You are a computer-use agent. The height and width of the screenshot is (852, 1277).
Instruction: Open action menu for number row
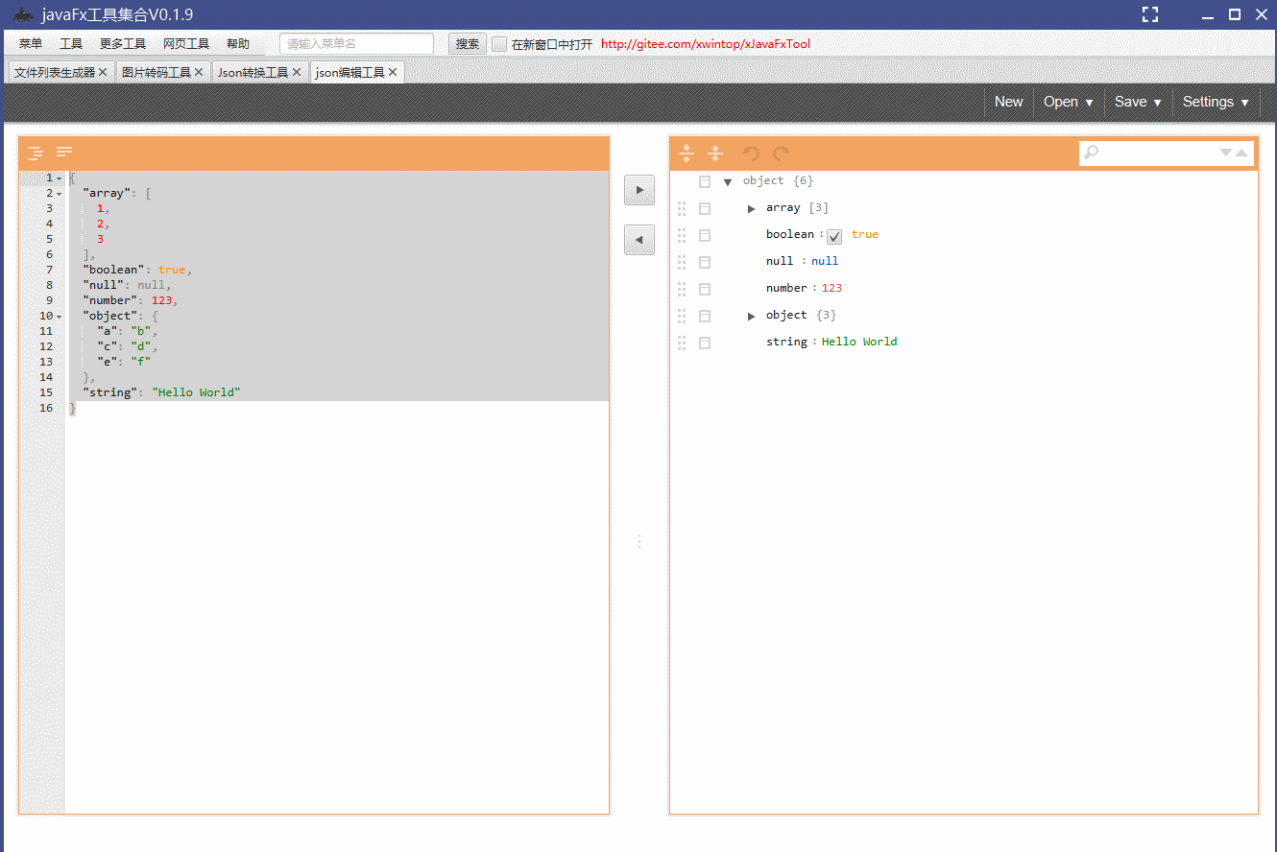(x=705, y=289)
